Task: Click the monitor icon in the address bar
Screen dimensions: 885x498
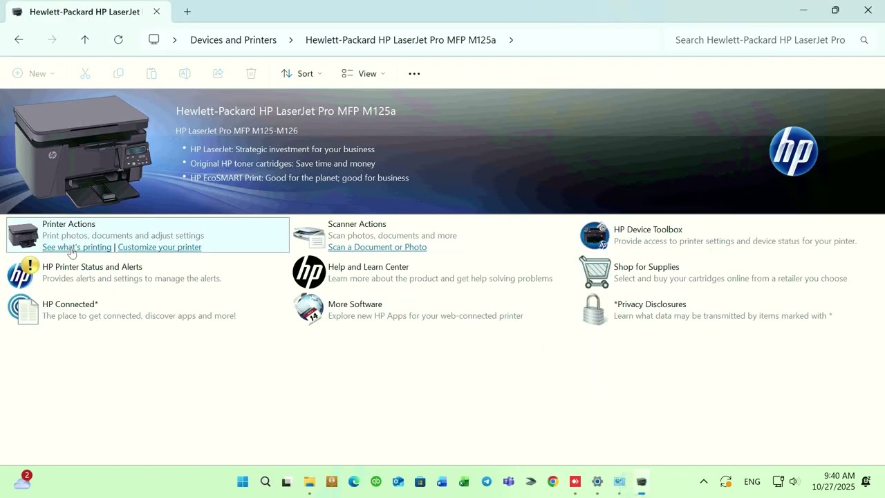Action: (154, 39)
